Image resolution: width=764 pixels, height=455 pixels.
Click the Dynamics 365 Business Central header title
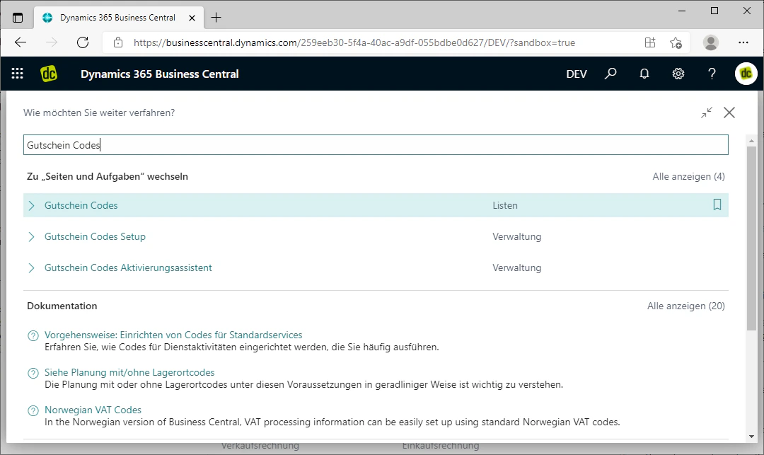[160, 74]
